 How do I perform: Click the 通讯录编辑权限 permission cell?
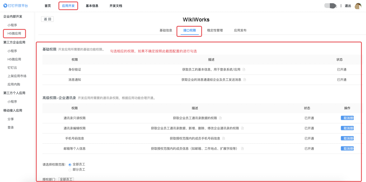(75, 128)
